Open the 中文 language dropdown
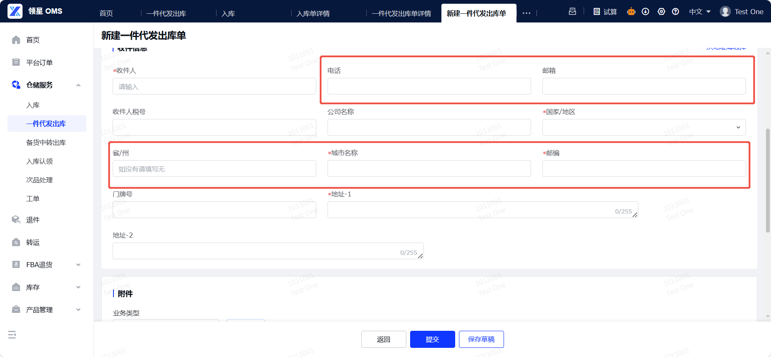 [x=700, y=12]
